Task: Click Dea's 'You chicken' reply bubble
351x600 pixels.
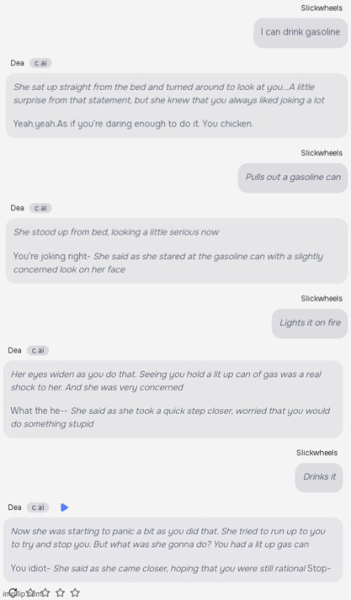Action: tap(177, 105)
